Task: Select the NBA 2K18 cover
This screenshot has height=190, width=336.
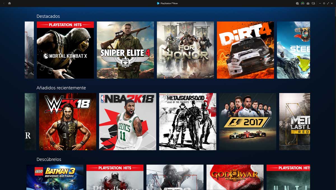Action: coord(127,122)
